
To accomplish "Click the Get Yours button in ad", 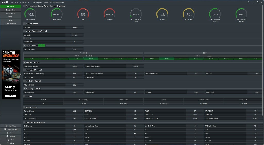I will point(10,95).
